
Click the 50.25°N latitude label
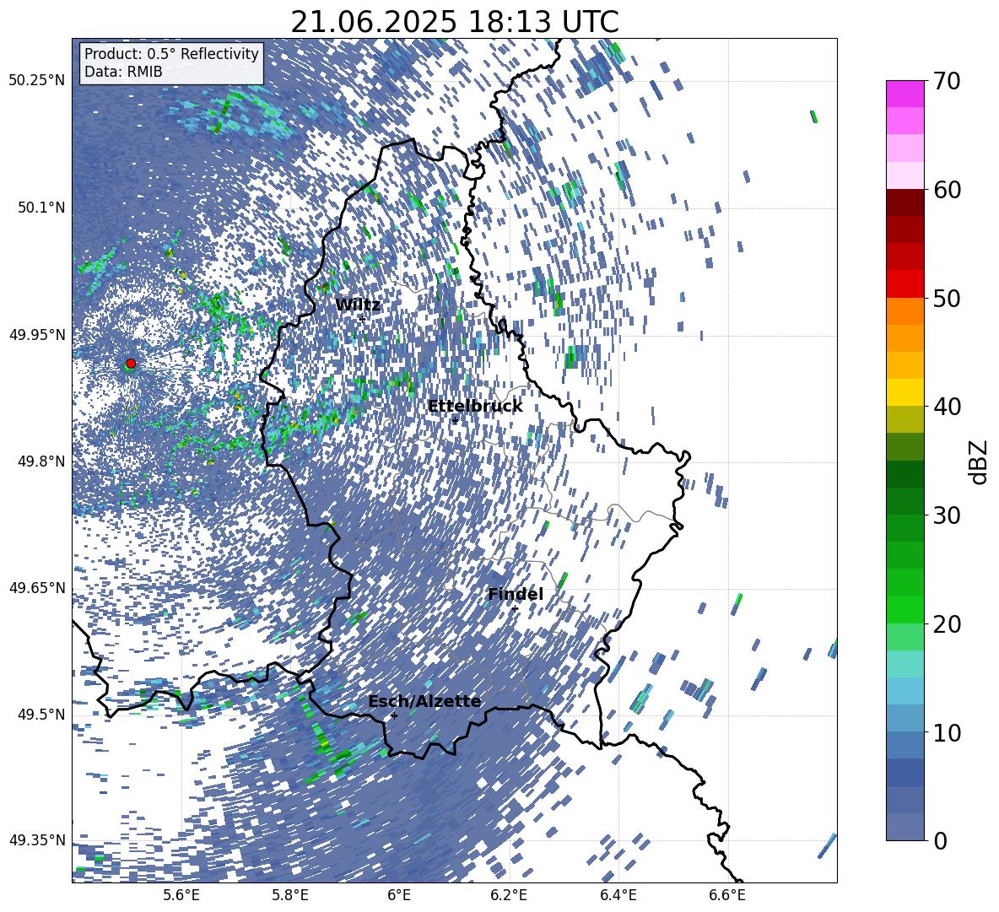coord(37,81)
